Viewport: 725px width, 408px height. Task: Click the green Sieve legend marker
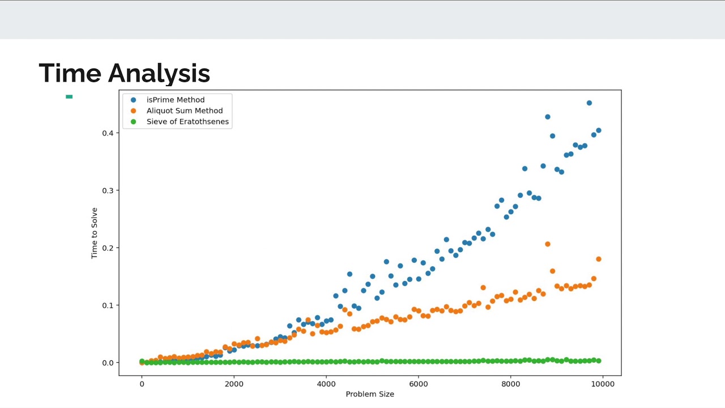(134, 121)
